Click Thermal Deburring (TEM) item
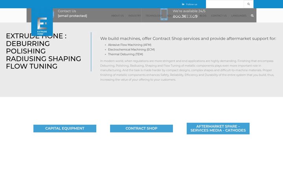The width and height of the screenshot is (283, 177). point(125,54)
